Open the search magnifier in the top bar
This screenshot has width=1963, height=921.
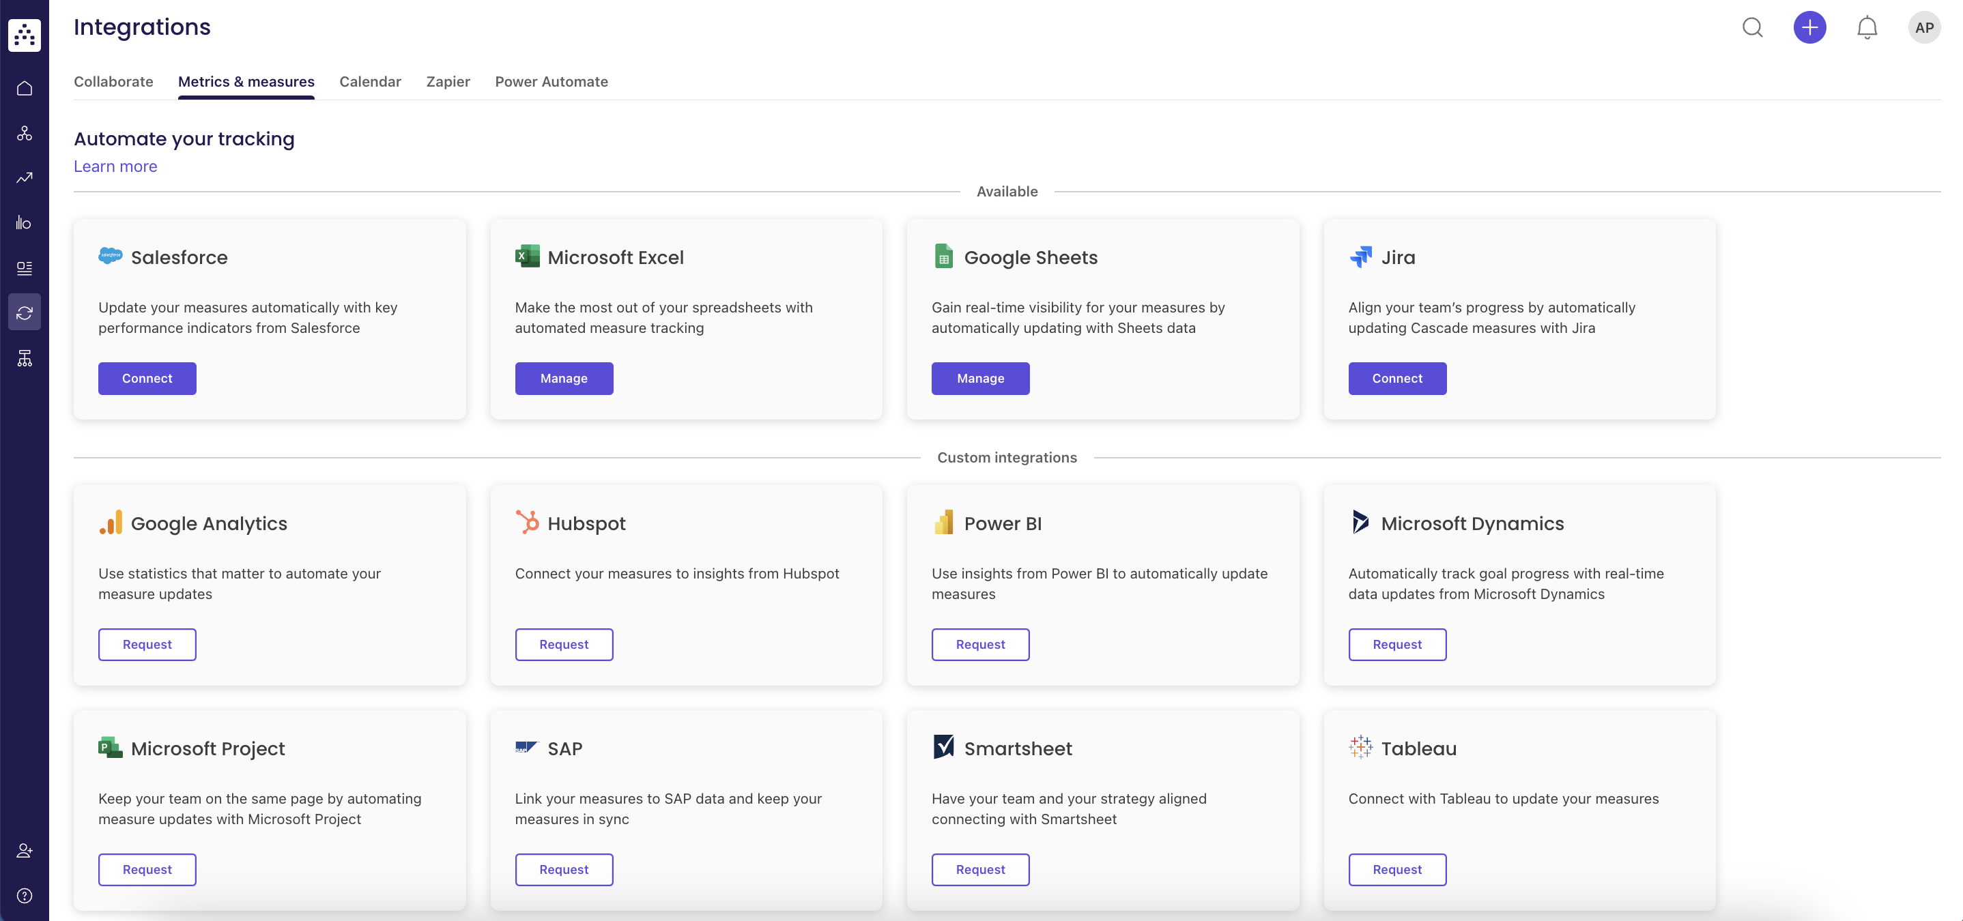point(1753,27)
